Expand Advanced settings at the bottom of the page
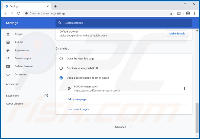 pyautogui.click(x=123, y=127)
